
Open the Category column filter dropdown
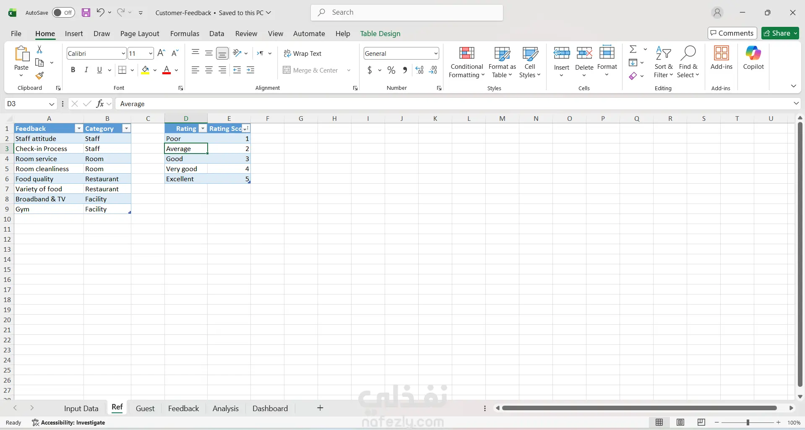126,128
